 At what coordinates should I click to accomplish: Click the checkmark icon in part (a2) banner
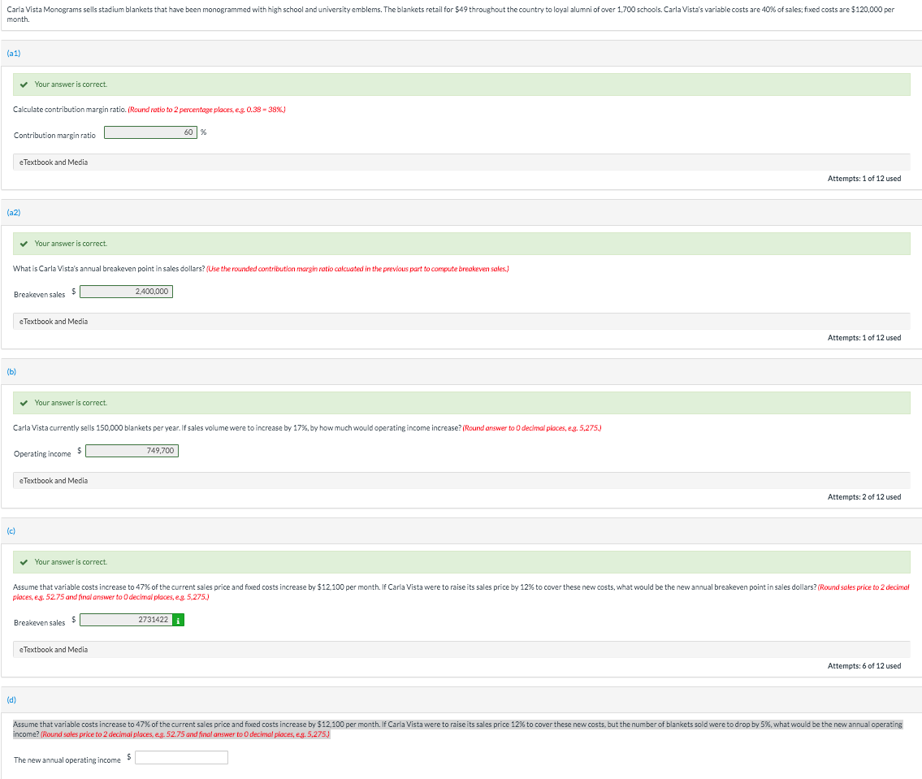coord(24,244)
